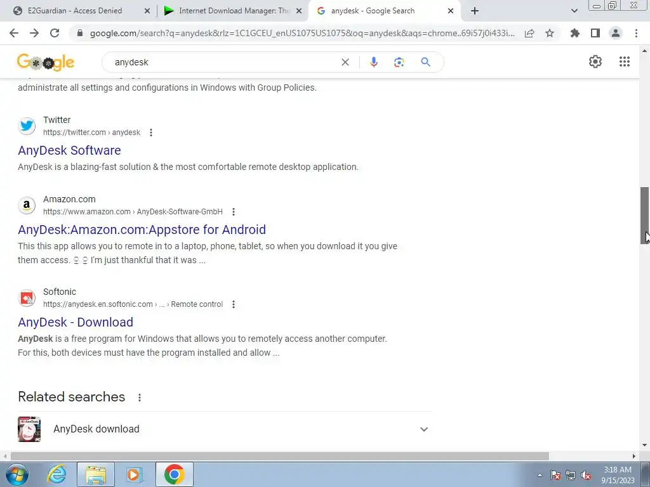Close the Internet Download Manager tab
This screenshot has height=487, width=650.
[x=298, y=11]
